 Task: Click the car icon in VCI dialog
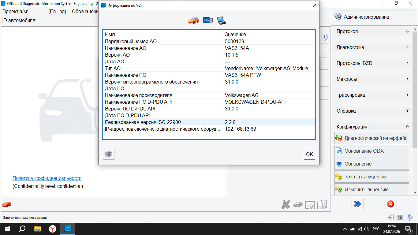click(193, 21)
